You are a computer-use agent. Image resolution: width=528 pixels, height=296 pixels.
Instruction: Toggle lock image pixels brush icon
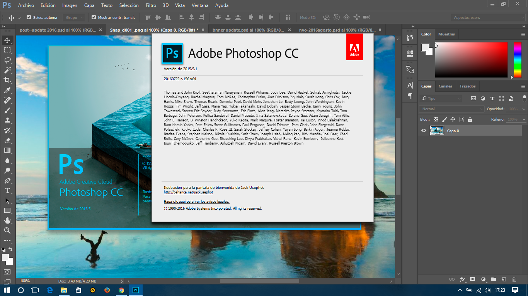[x=444, y=119]
